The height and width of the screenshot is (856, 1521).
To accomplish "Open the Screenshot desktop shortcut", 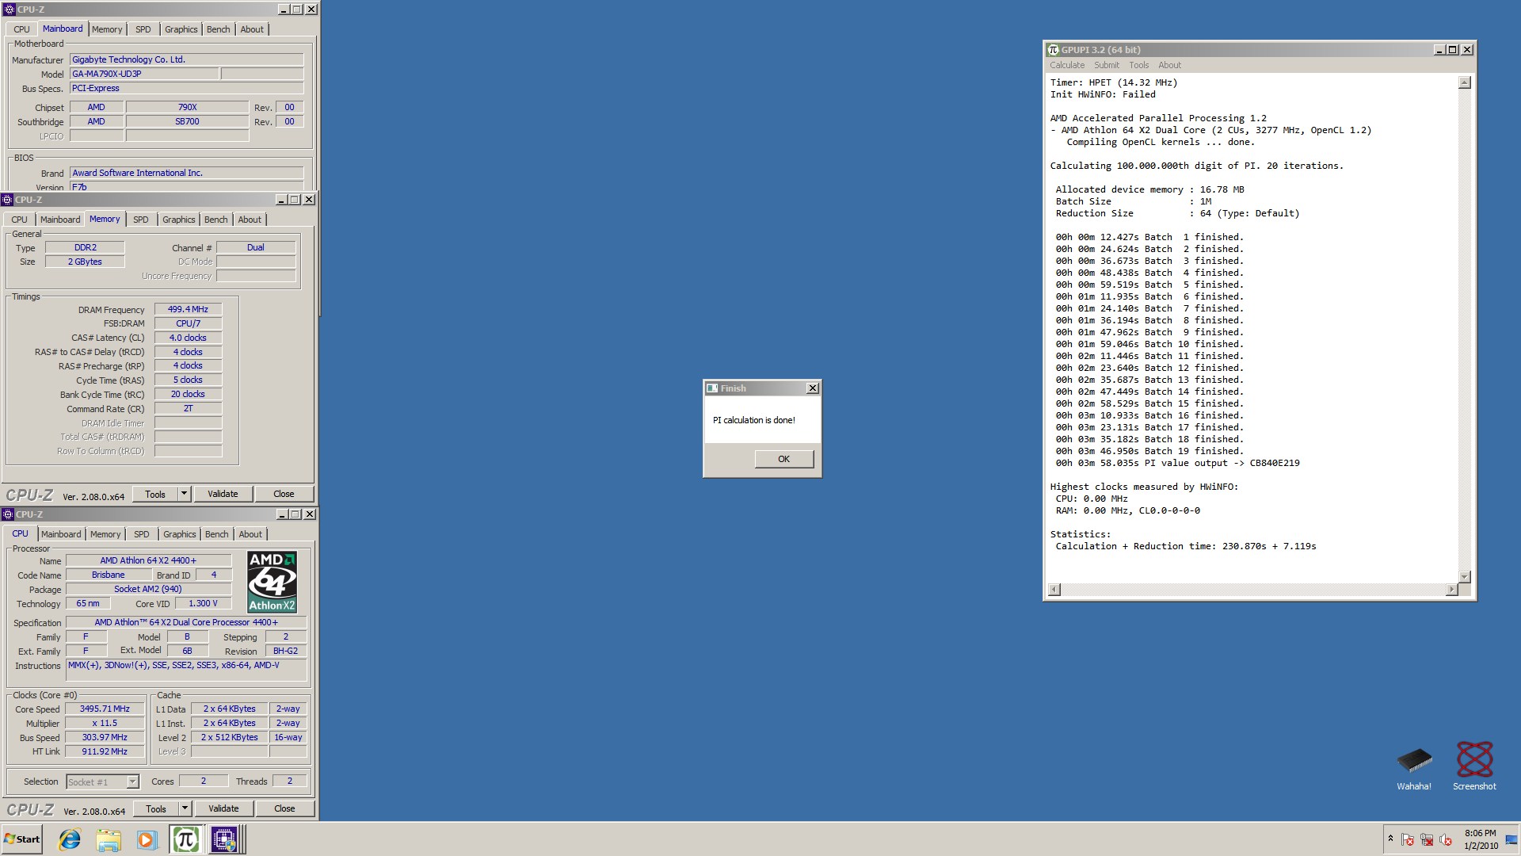I will tap(1474, 766).
